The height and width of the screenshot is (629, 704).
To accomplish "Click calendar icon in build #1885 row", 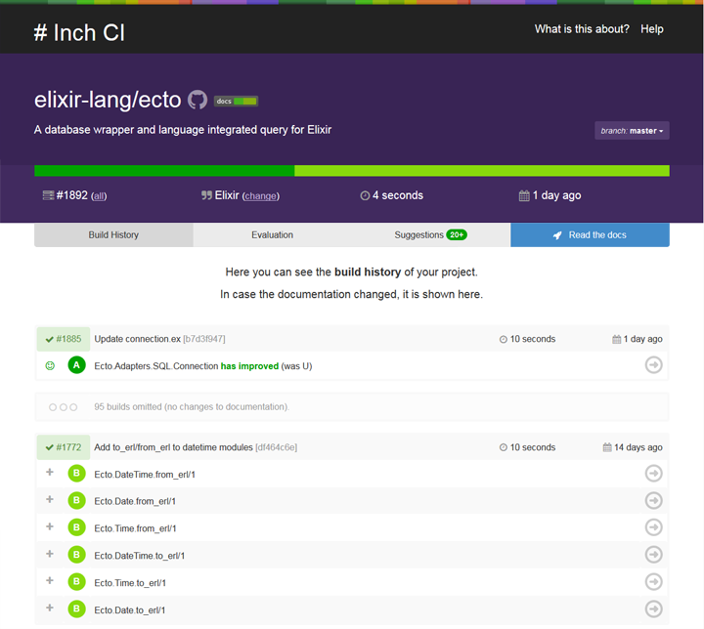I will point(616,339).
